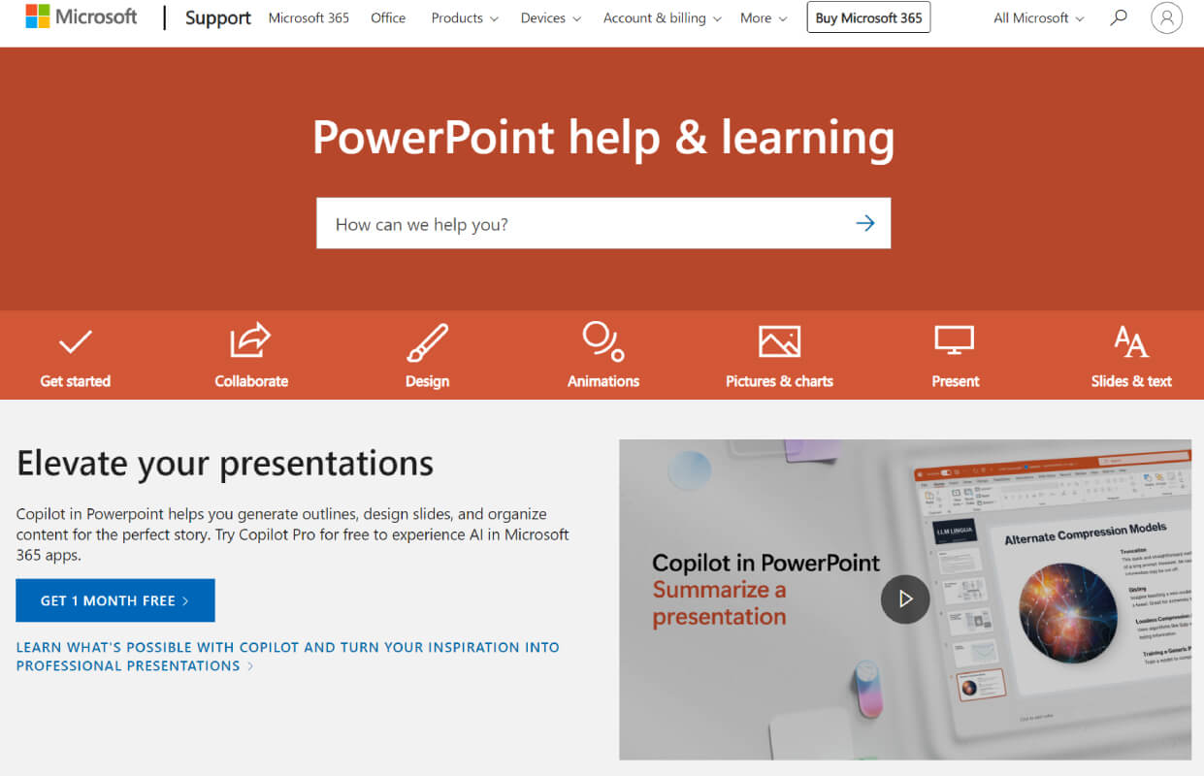Click the Pictures & charts image icon

click(779, 341)
